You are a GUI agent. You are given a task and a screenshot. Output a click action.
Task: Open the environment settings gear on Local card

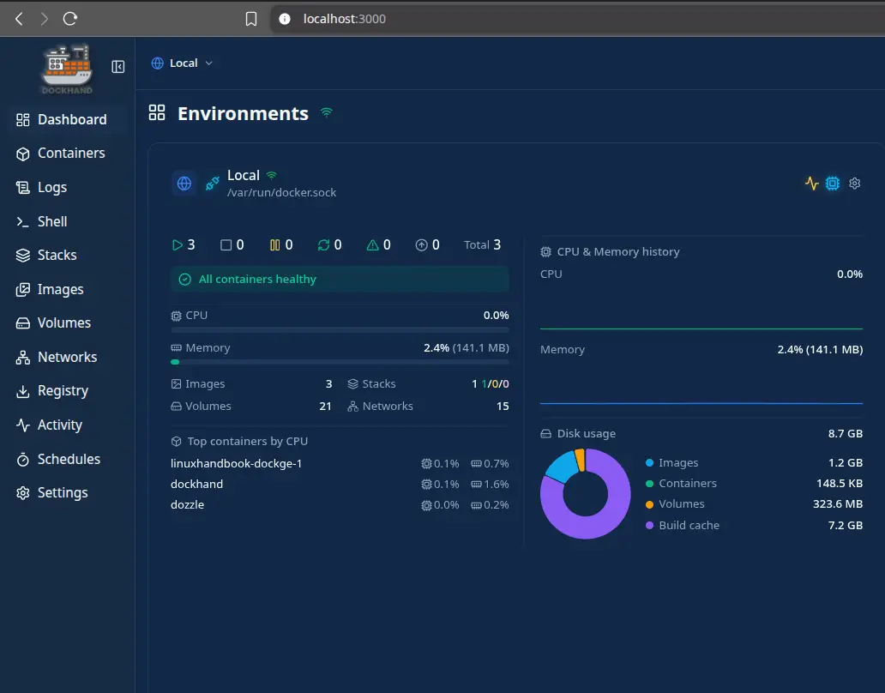coord(854,183)
